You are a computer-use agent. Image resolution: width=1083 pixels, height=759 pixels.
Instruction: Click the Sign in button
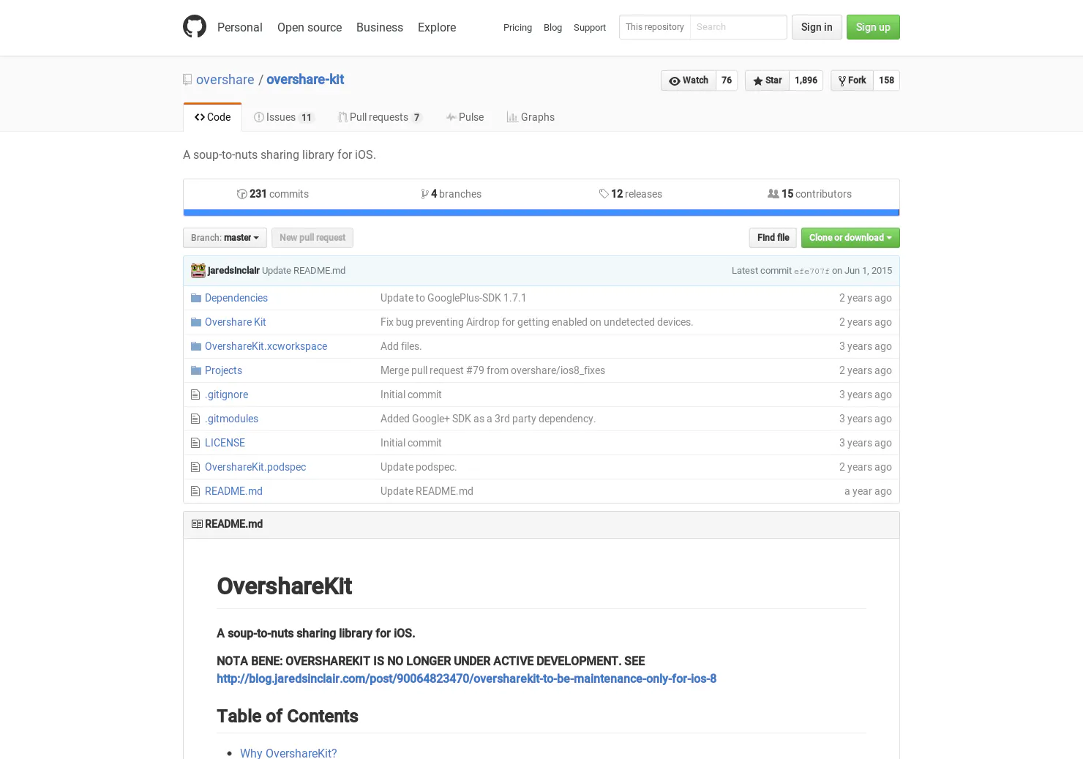click(x=817, y=27)
